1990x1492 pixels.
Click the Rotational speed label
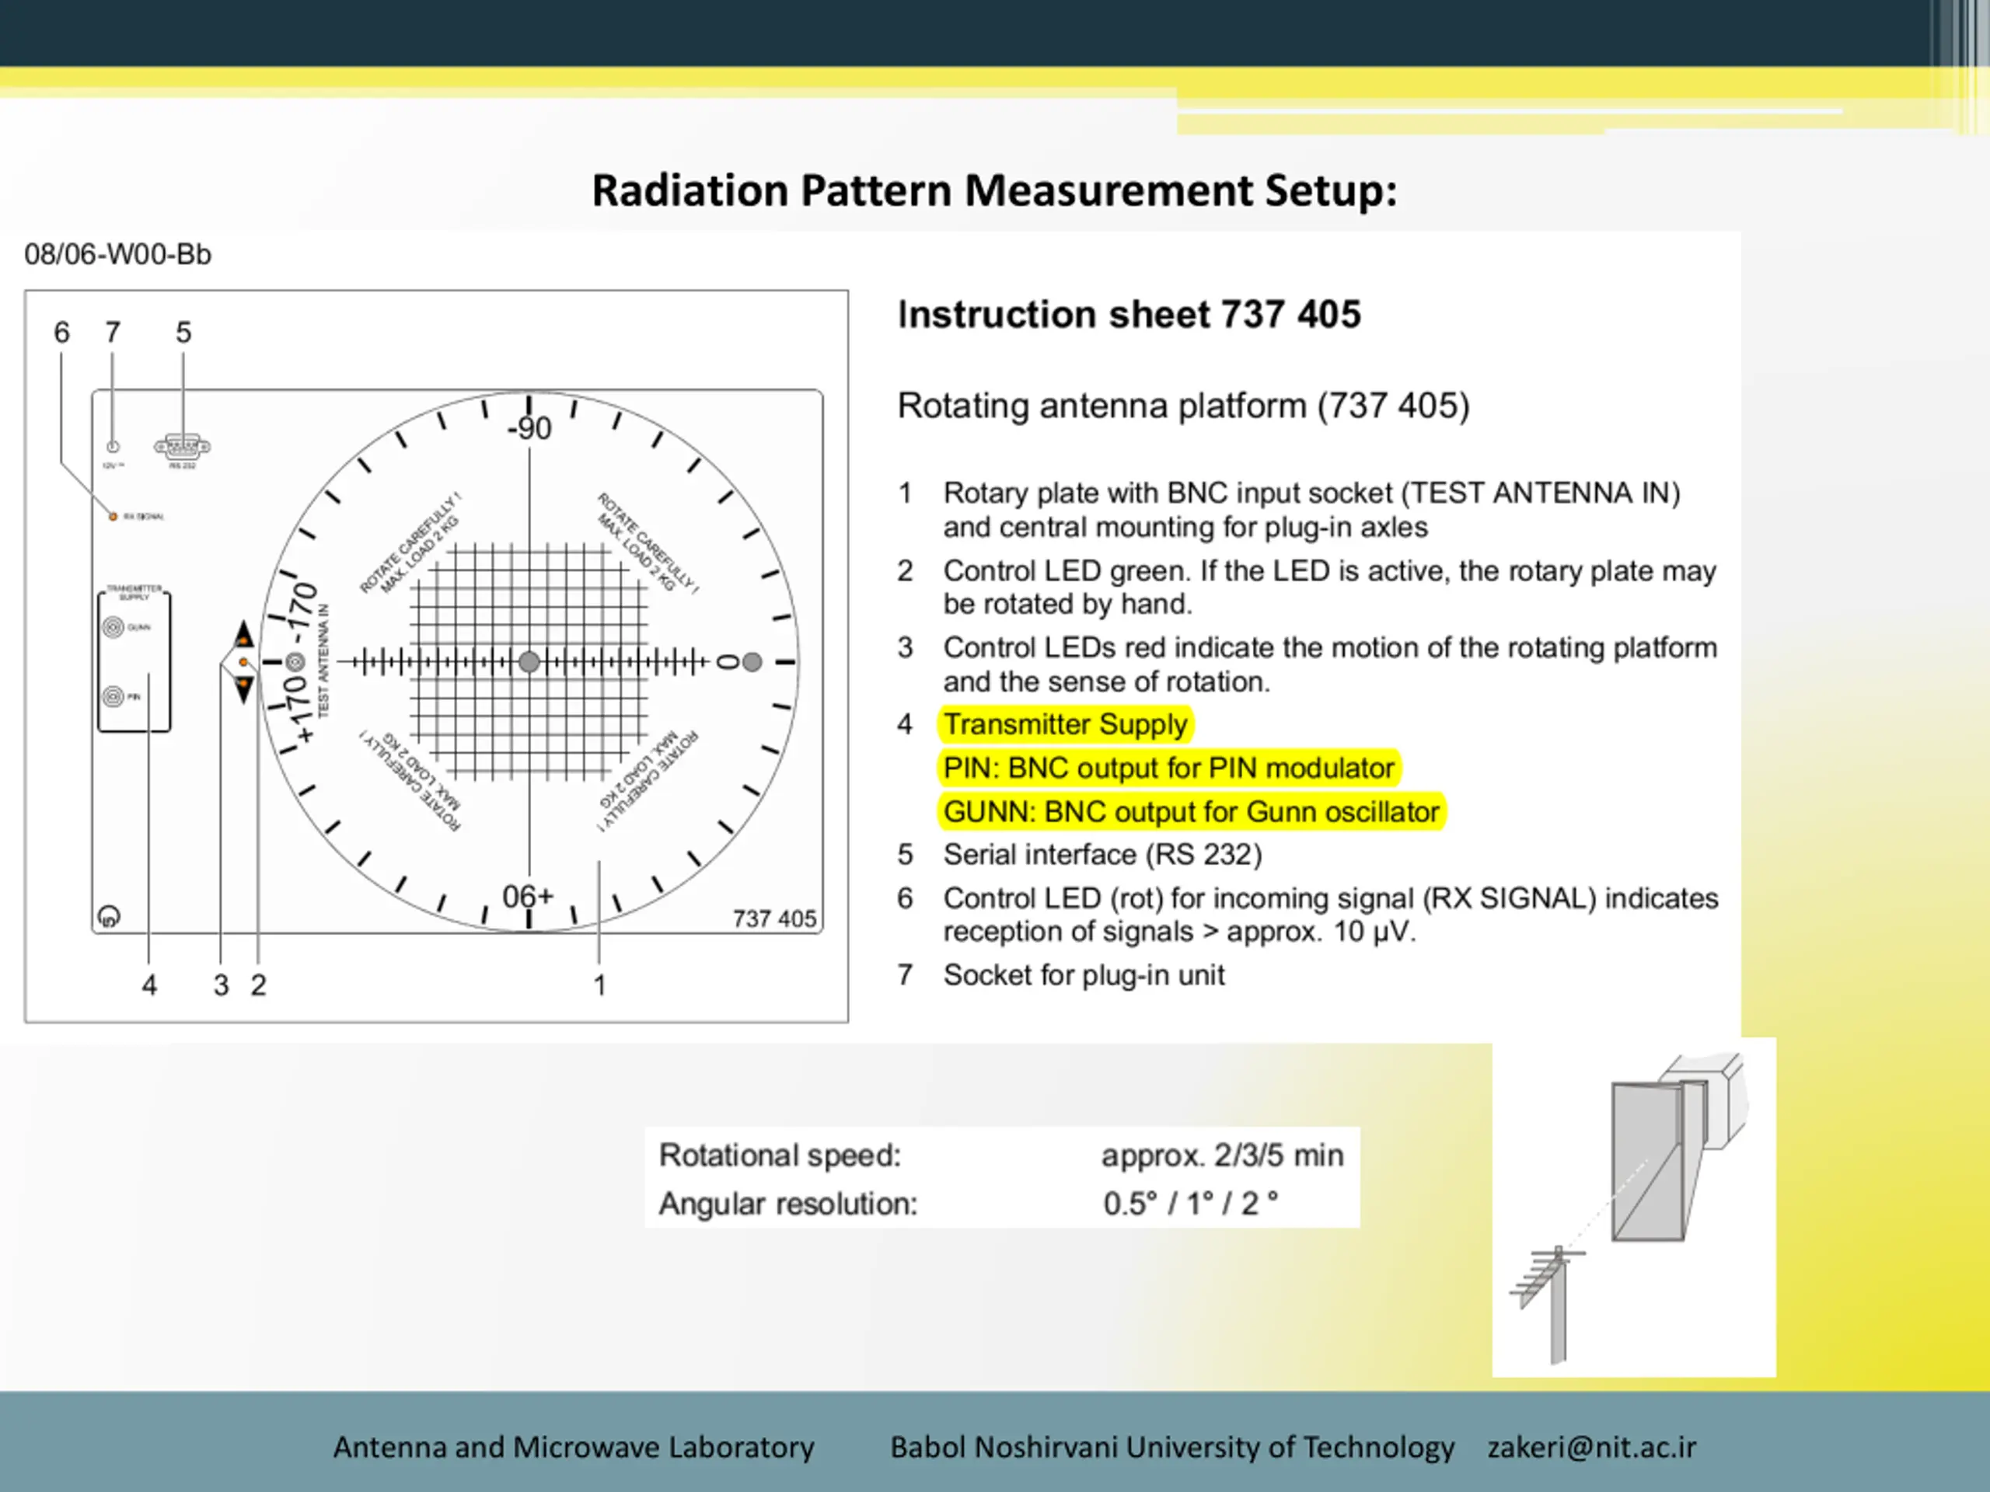pyautogui.click(x=779, y=1155)
